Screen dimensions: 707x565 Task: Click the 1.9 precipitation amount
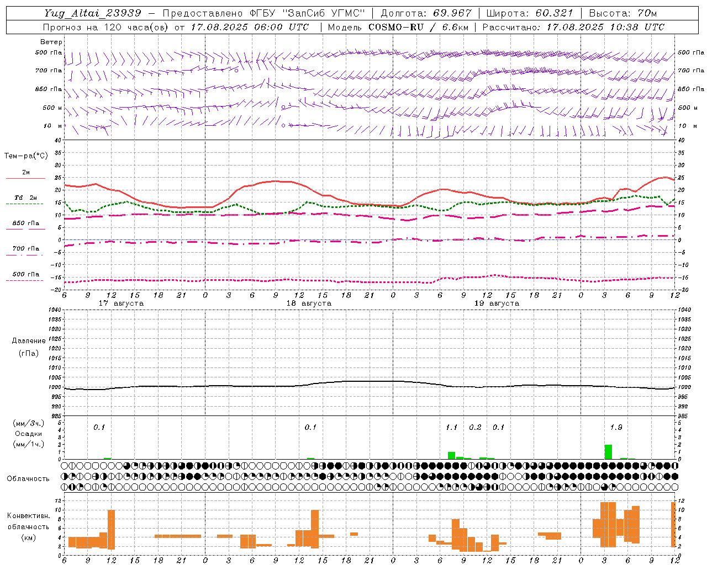616,427
